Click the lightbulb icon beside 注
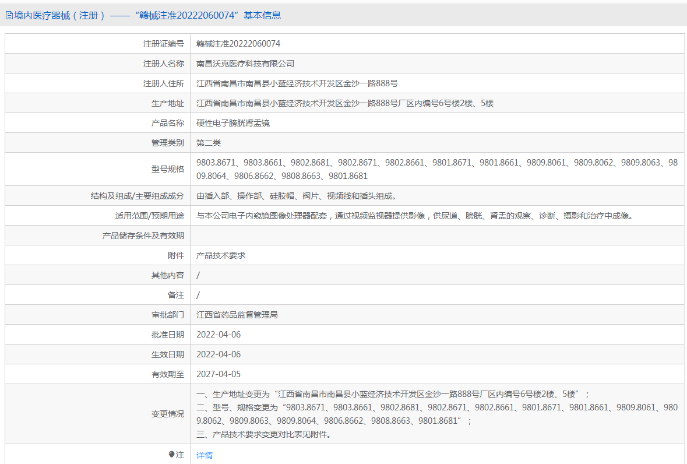This screenshot has width=687, height=464. (171, 455)
